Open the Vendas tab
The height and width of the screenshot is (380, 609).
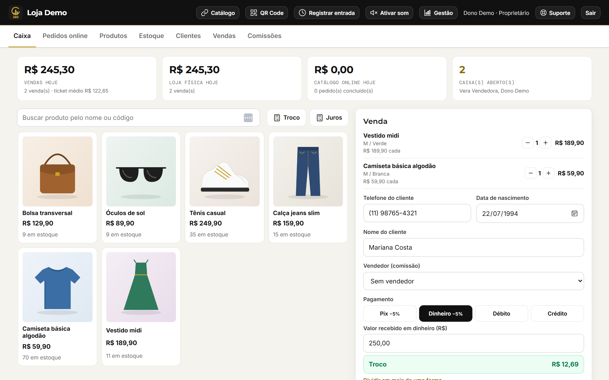(224, 36)
